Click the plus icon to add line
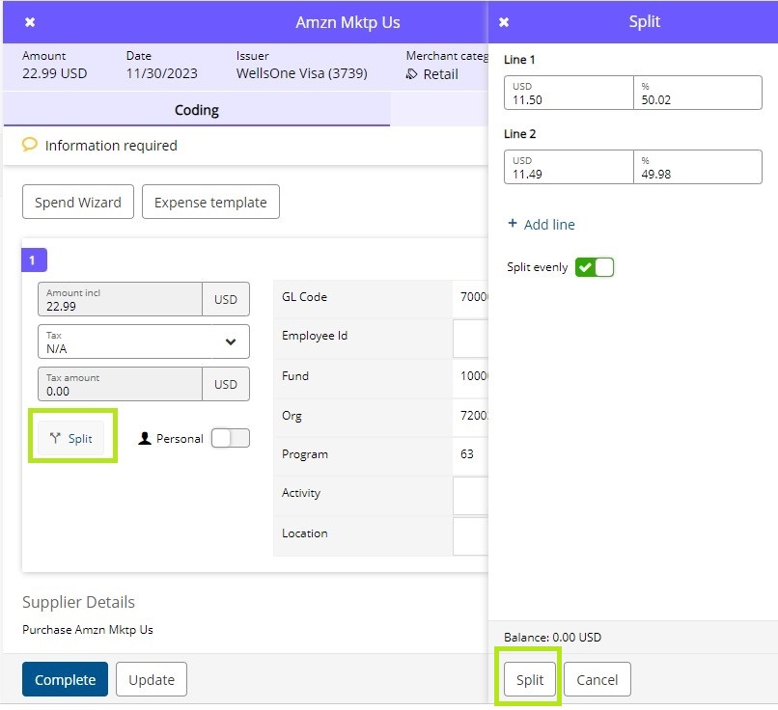The width and height of the screenshot is (778, 710). (x=513, y=225)
